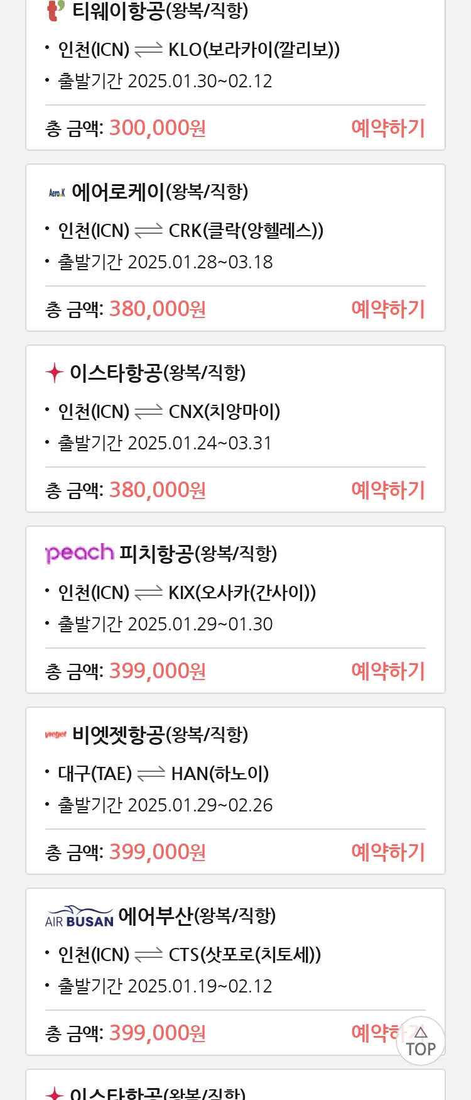Select the ICN to CTS Sapporo route line
Screen dimensions: 471x1100
pos(190,955)
